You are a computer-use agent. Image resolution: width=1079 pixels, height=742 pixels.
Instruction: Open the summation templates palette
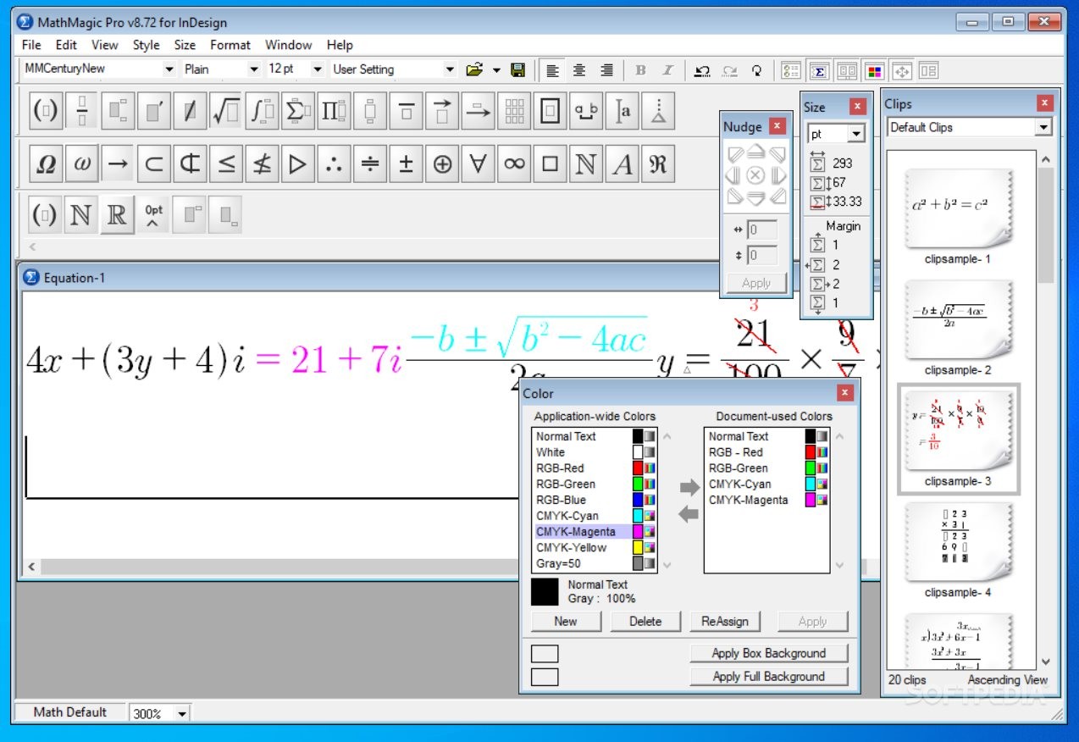pos(298,111)
